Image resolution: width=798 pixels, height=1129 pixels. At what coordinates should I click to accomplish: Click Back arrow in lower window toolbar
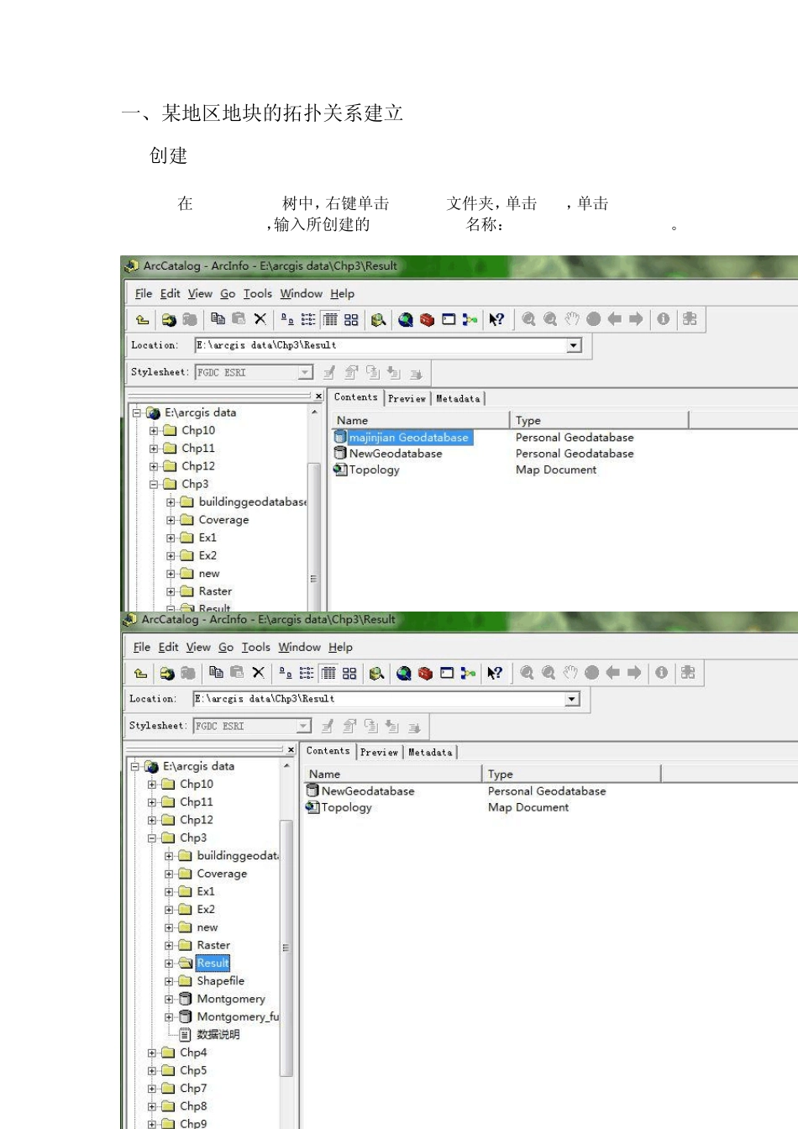(613, 673)
